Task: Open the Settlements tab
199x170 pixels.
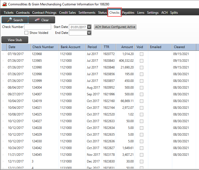Action: (x=87, y=13)
